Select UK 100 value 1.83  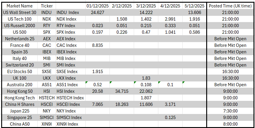coord(146,78)
